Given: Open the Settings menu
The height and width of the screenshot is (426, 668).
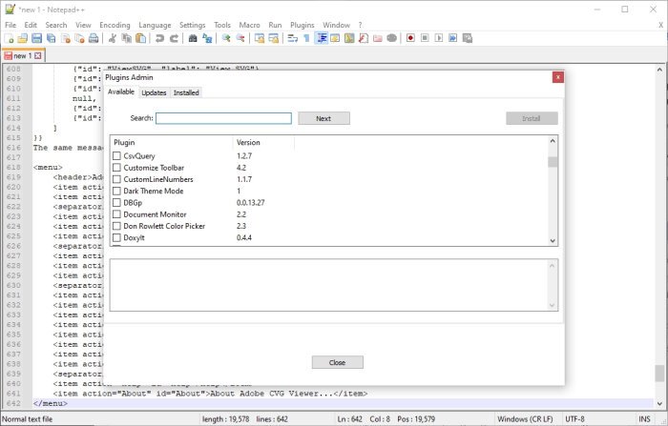Looking at the screenshot, I should (x=192, y=25).
